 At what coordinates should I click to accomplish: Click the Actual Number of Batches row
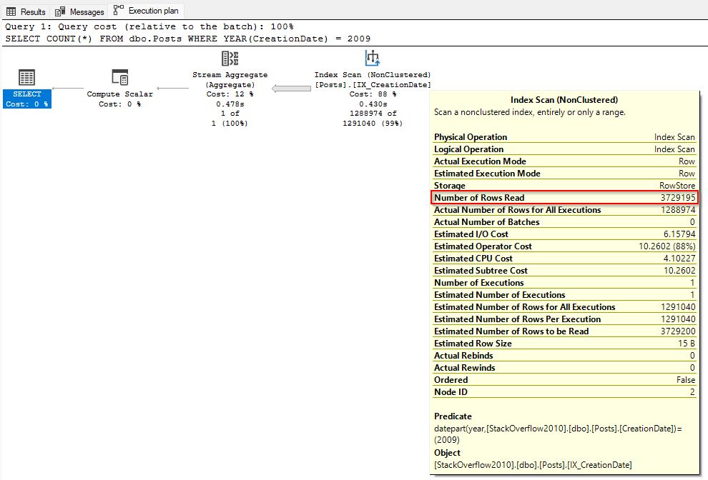(x=564, y=222)
